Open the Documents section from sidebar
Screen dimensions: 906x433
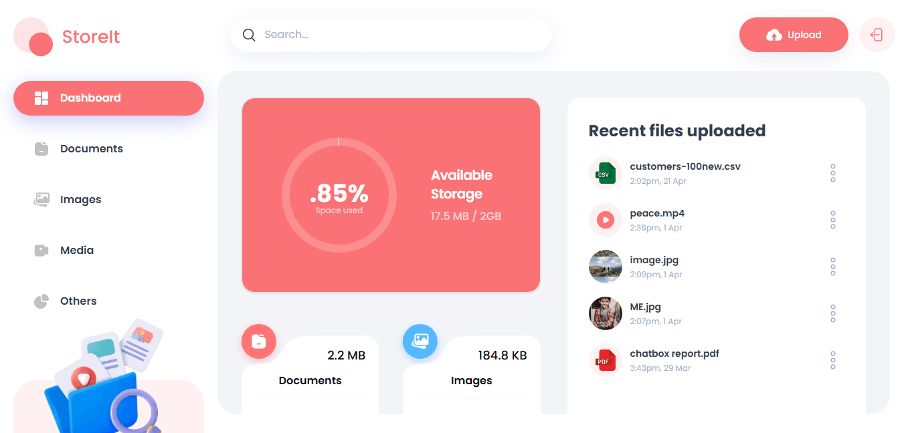tap(92, 148)
